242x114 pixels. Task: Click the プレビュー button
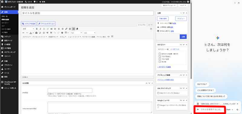click(181, 19)
